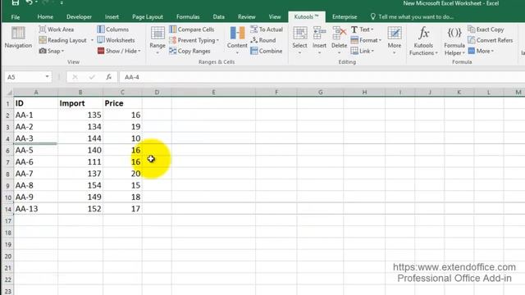Switch to the Page Layout tab
525x295 pixels.
(148, 16)
